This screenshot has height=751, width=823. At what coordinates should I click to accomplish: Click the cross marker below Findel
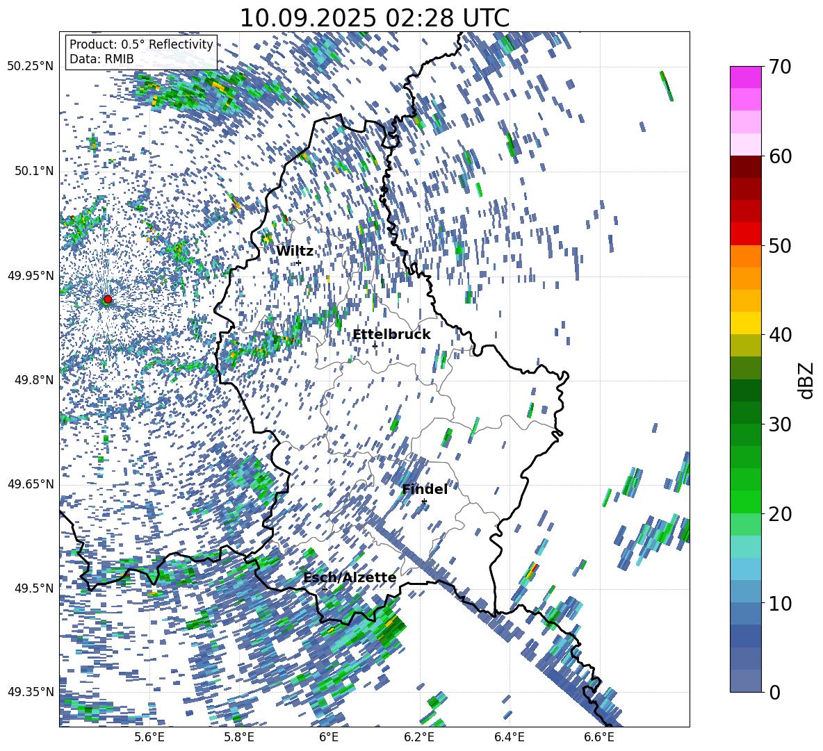424,502
